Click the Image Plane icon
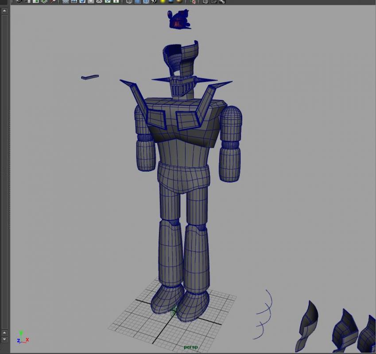376x354 pixels. click(x=44, y=1)
